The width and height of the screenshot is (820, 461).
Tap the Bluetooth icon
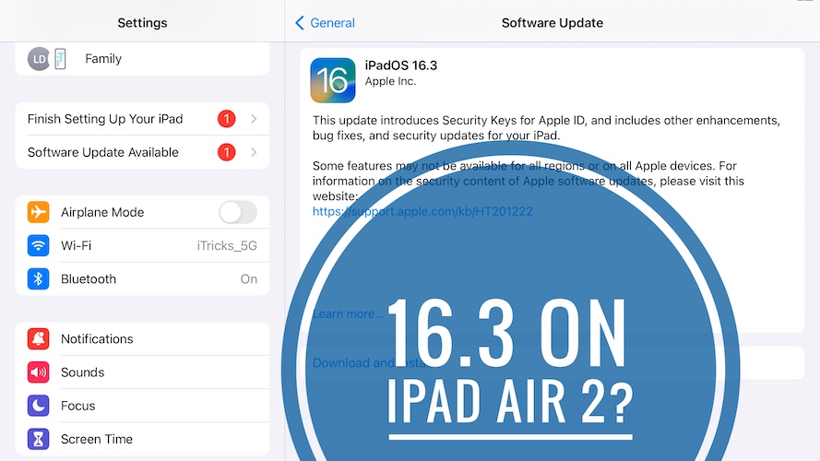point(38,279)
